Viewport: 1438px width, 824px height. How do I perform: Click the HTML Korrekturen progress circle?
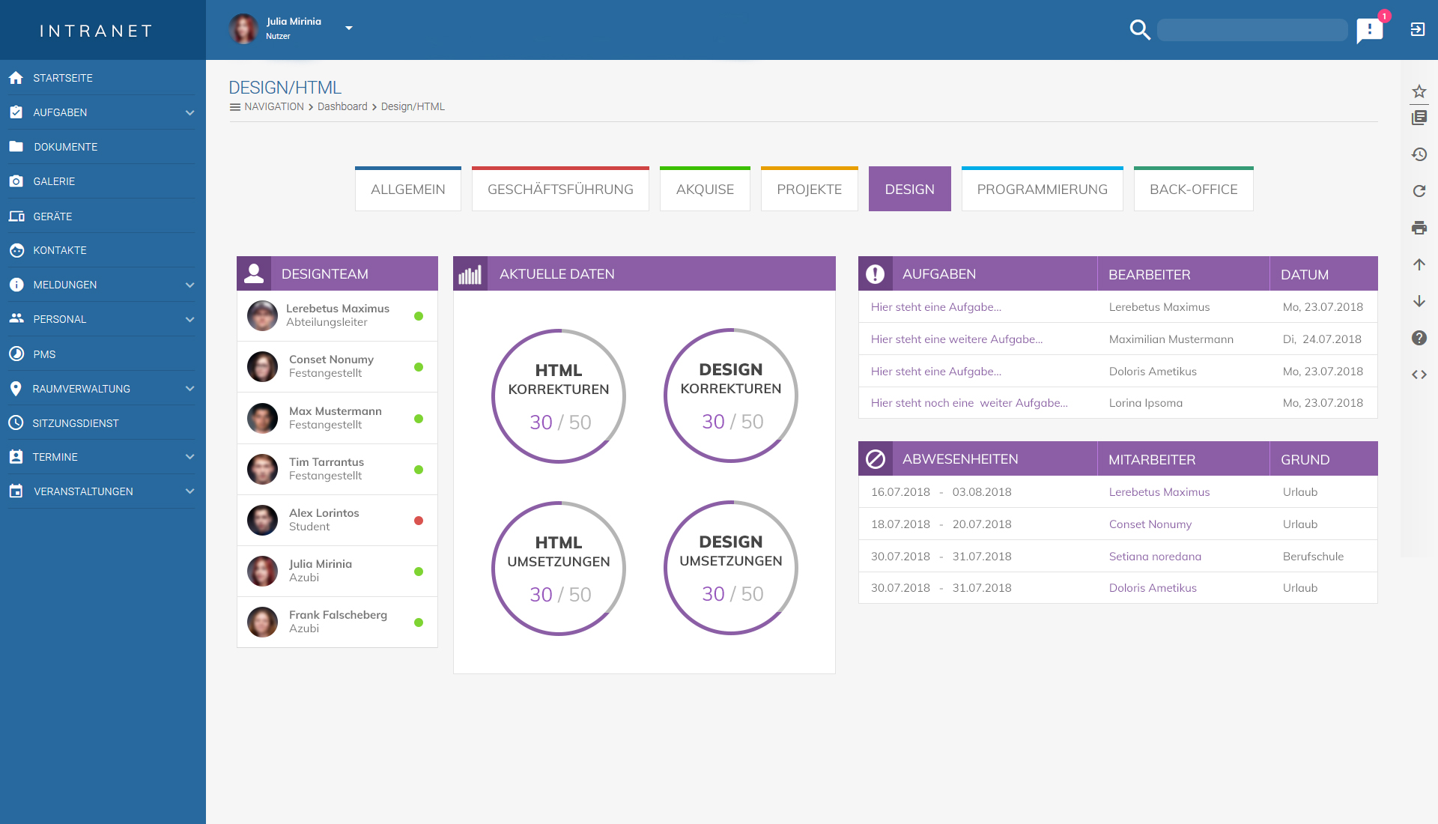click(x=559, y=396)
